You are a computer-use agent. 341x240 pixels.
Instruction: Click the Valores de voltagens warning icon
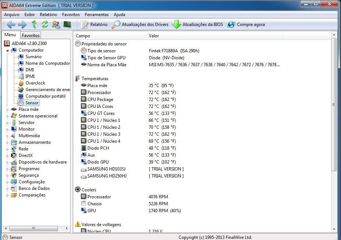pyautogui.click(x=78, y=224)
